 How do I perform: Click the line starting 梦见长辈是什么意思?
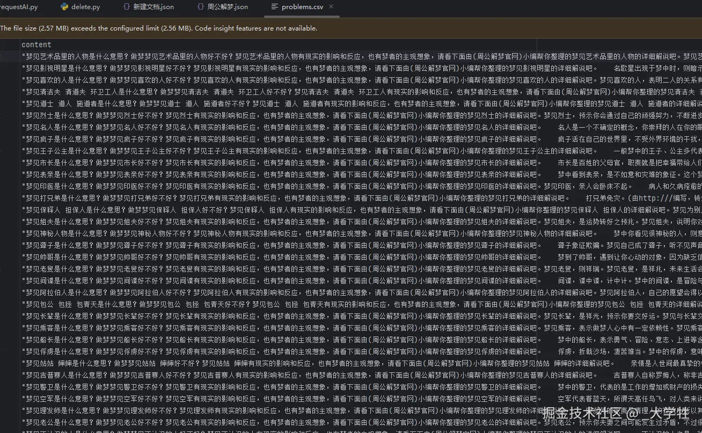click(x=362, y=316)
